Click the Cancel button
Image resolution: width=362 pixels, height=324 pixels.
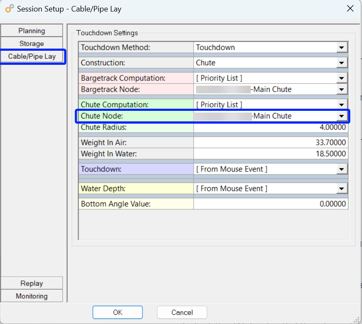pos(182,312)
